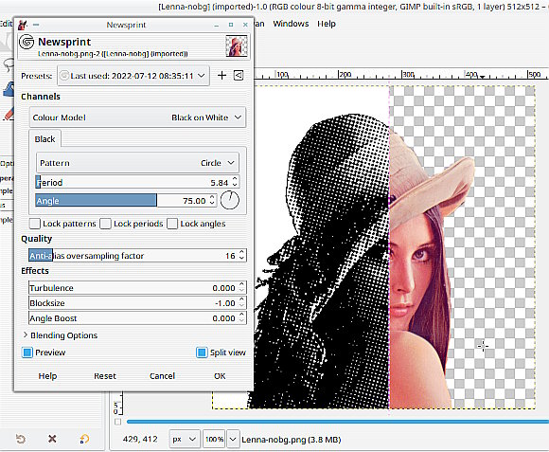Open the Colour Model dropdown
549x452 pixels.
[x=137, y=118]
